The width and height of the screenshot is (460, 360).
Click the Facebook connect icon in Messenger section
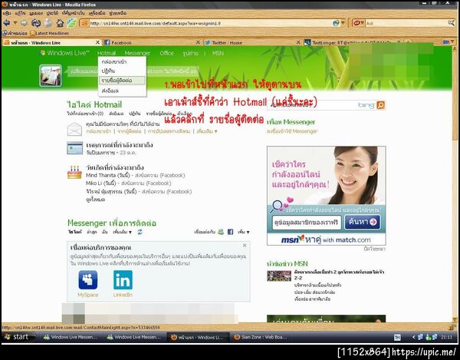click(x=231, y=232)
